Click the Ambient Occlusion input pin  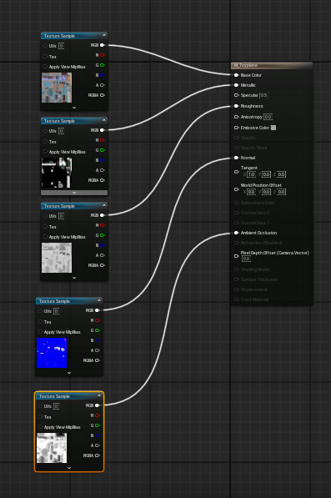pyautogui.click(x=236, y=233)
